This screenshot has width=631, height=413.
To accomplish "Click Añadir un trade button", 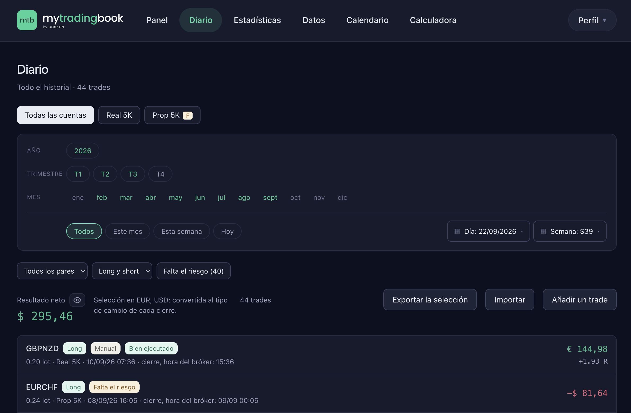I will (x=580, y=300).
